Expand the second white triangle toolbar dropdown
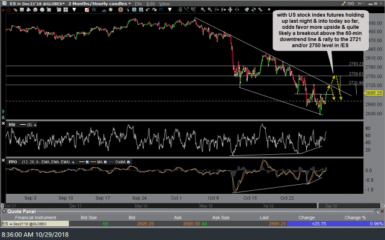 pos(170,10)
